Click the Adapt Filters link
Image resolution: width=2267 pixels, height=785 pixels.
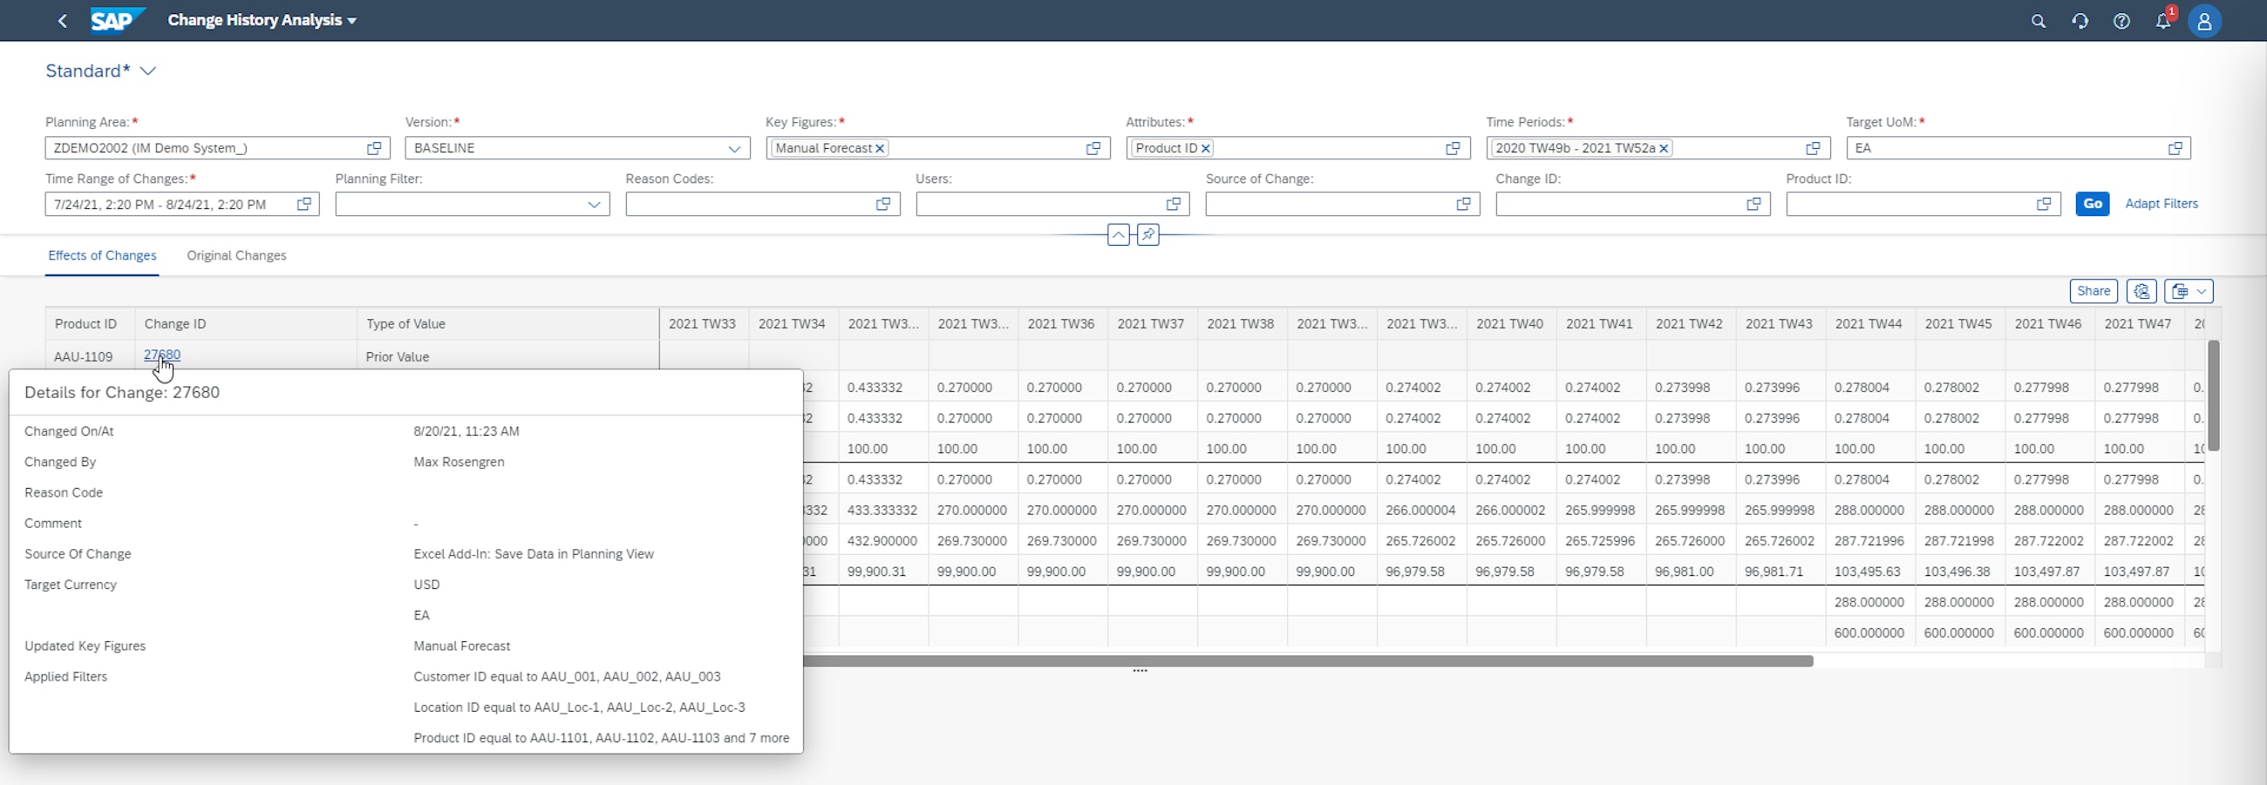(x=2161, y=204)
